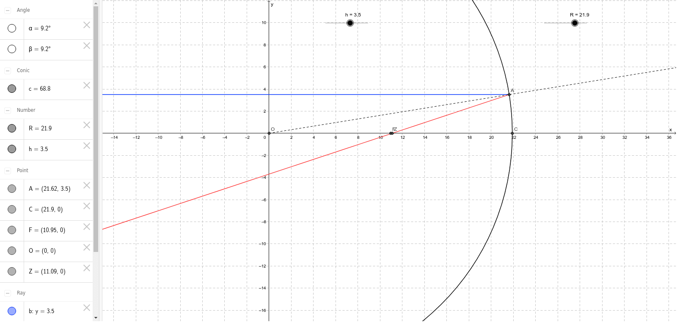677x322 pixels.
Task: Click the algebra panel scrollbar thumb
Action: pos(96,129)
